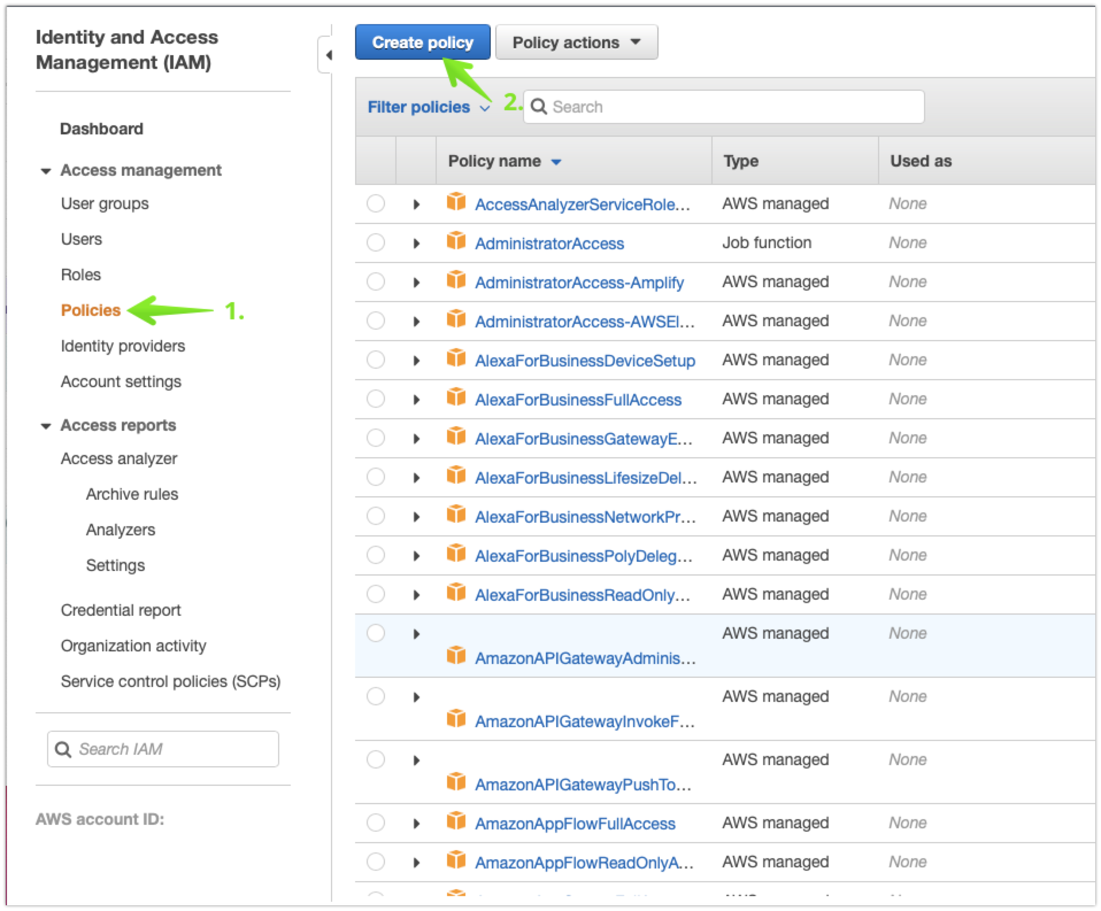Click the Create policy button
This screenshot has width=1101, height=911.
click(x=423, y=42)
